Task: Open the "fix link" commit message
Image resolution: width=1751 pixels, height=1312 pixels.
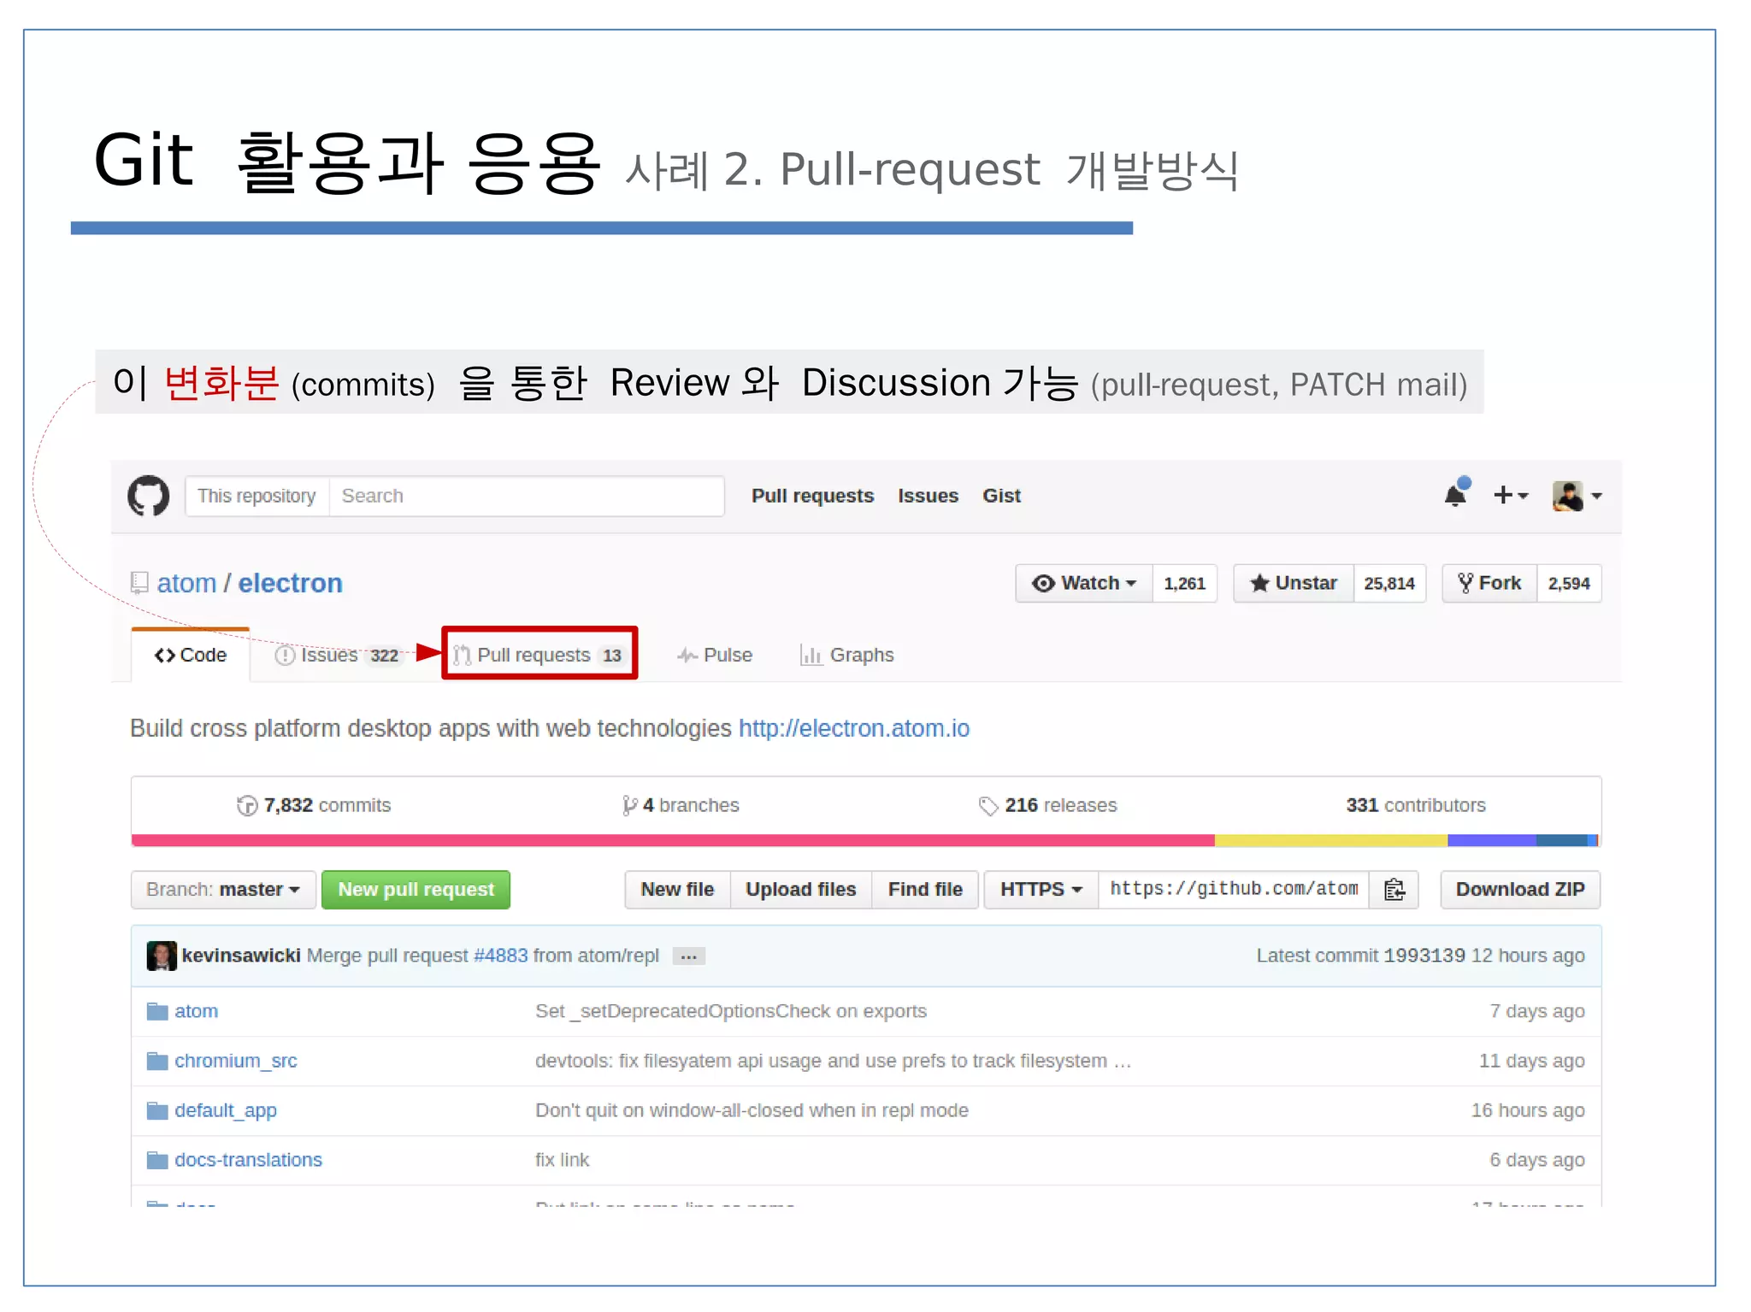Action: [x=562, y=1160]
